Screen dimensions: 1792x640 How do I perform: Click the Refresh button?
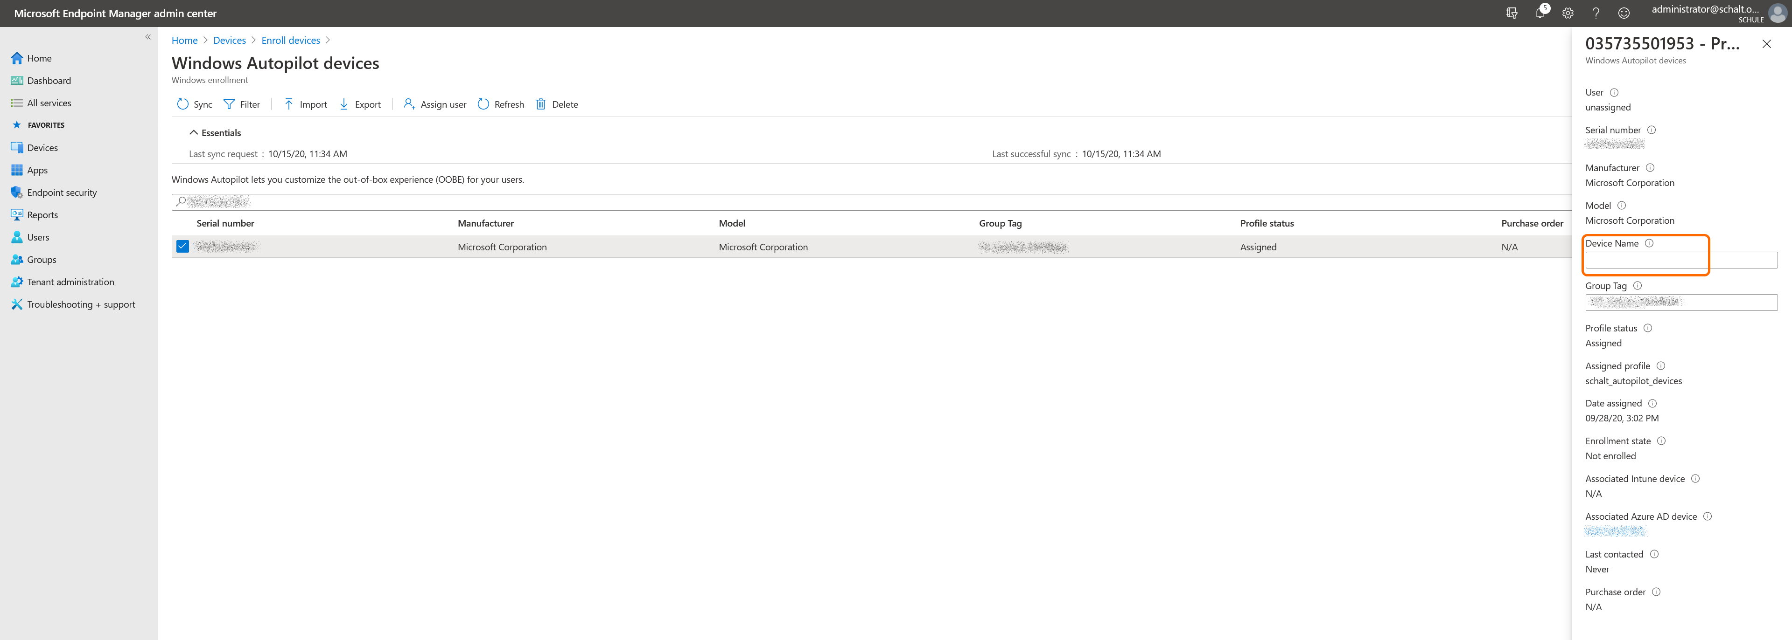click(501, 104)
